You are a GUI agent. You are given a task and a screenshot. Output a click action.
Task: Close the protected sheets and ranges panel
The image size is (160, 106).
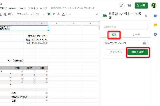tap(146, 16)
